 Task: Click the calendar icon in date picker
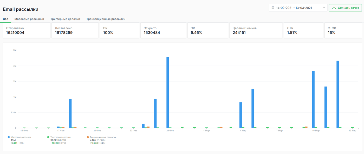(273, 8)
